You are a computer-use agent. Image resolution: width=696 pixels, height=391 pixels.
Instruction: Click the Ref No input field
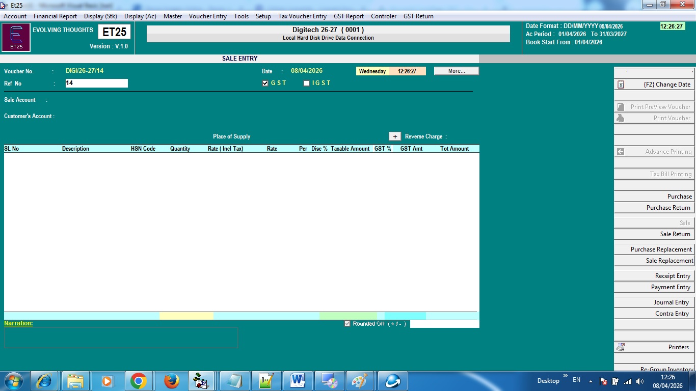pos(96,83)
